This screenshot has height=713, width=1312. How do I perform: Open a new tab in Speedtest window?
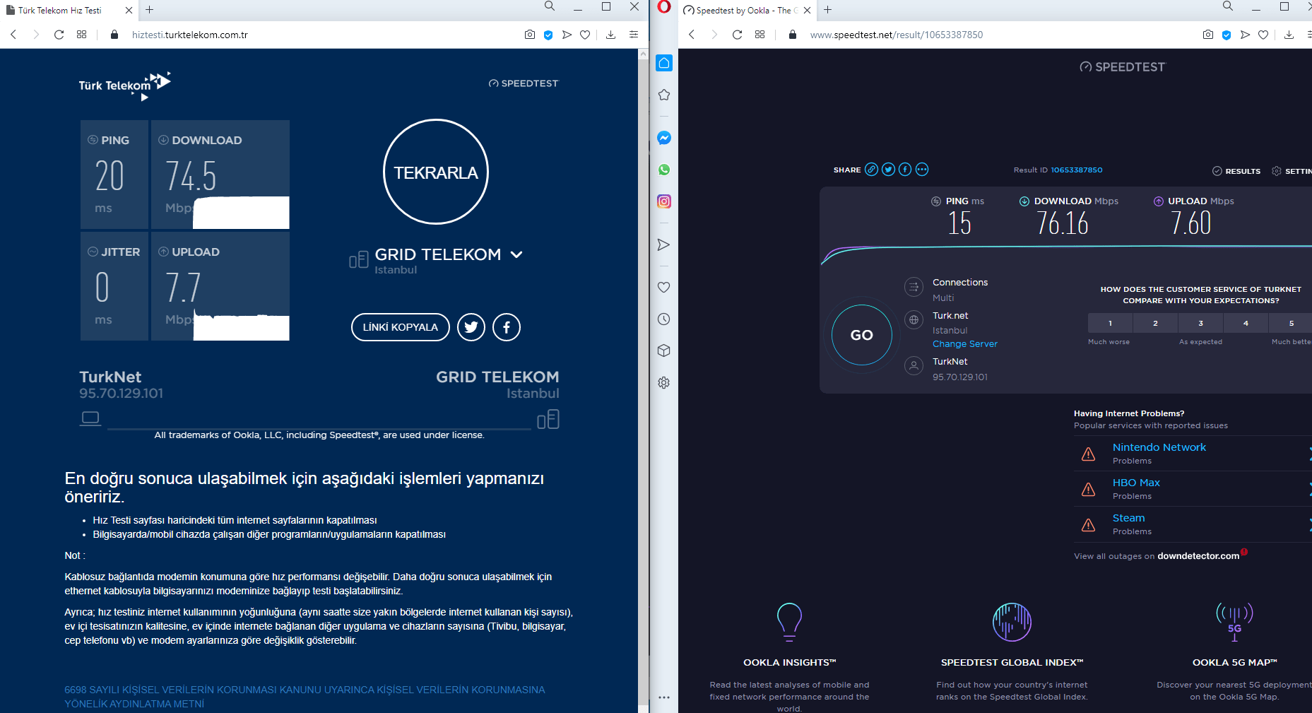click(828, 10)
